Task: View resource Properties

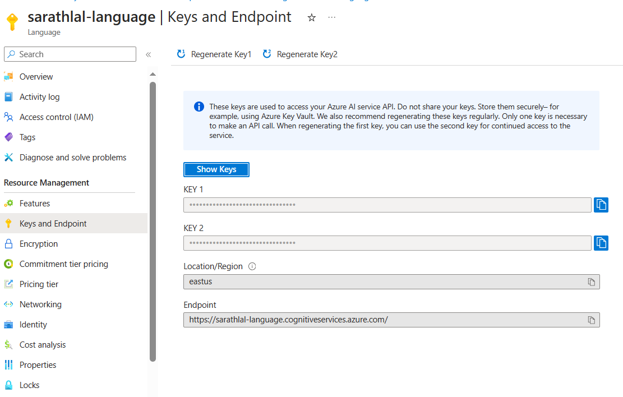Action: tap(38, 364)
